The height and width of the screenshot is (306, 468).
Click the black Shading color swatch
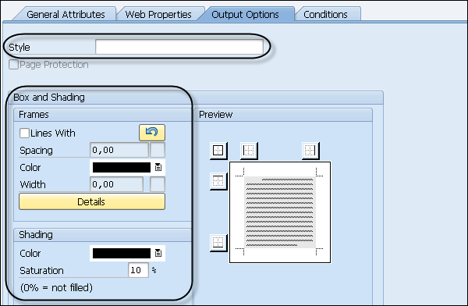pyautogui.click(x=122, y=253)
